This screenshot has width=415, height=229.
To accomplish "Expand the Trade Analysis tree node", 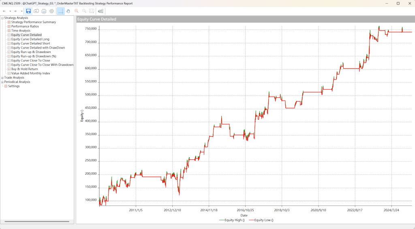I will click(2, 78).
